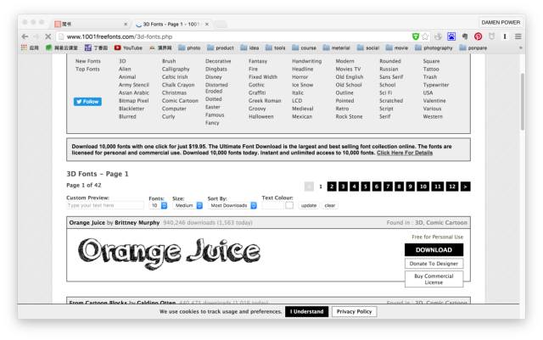This screenshot has height=340, width=543.
Task: Click the Text Colour hex input field
Action: 273,205
